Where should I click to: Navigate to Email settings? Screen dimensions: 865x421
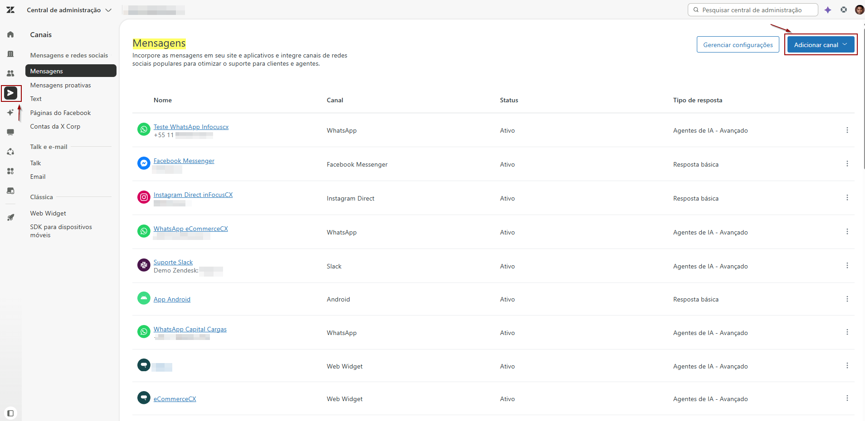pyautogui.click(x=38, y=177)
